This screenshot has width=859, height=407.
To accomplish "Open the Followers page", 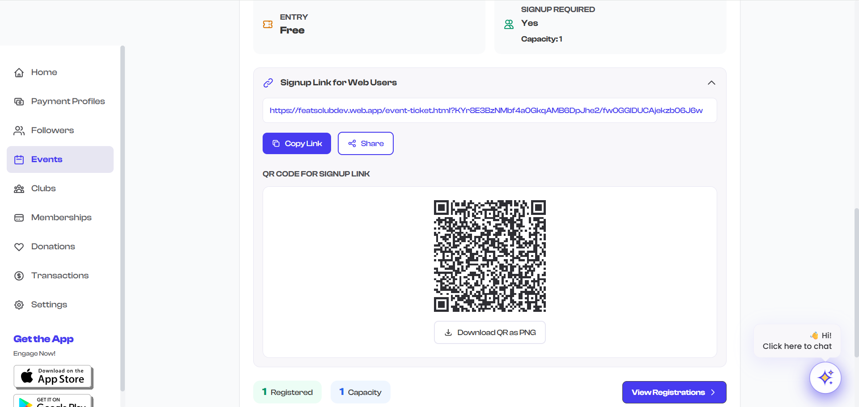I will point(60,130).
